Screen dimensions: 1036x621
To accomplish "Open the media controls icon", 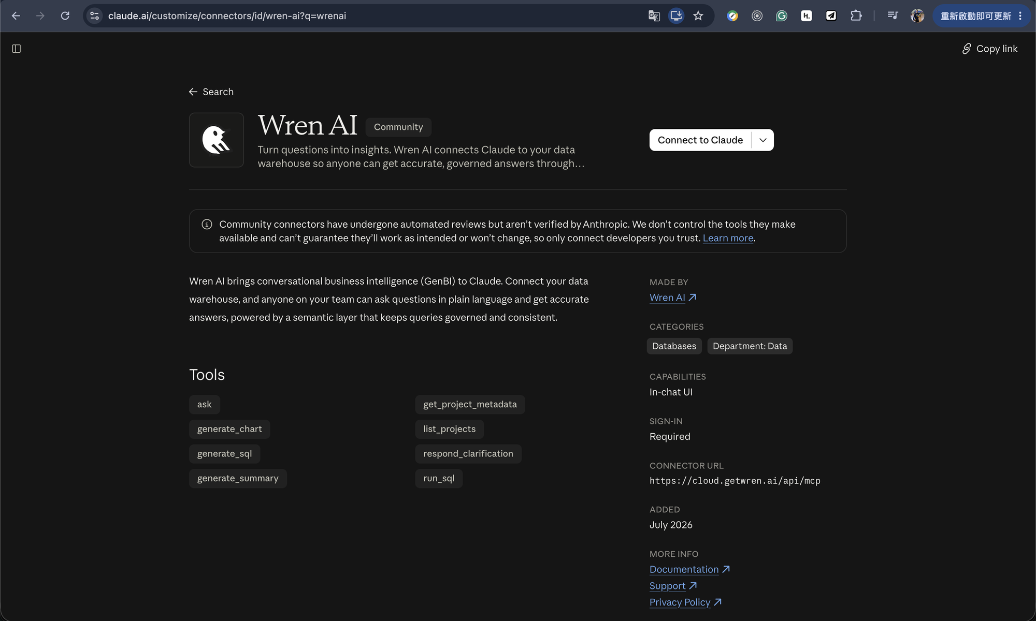I will tap(893, 16).
